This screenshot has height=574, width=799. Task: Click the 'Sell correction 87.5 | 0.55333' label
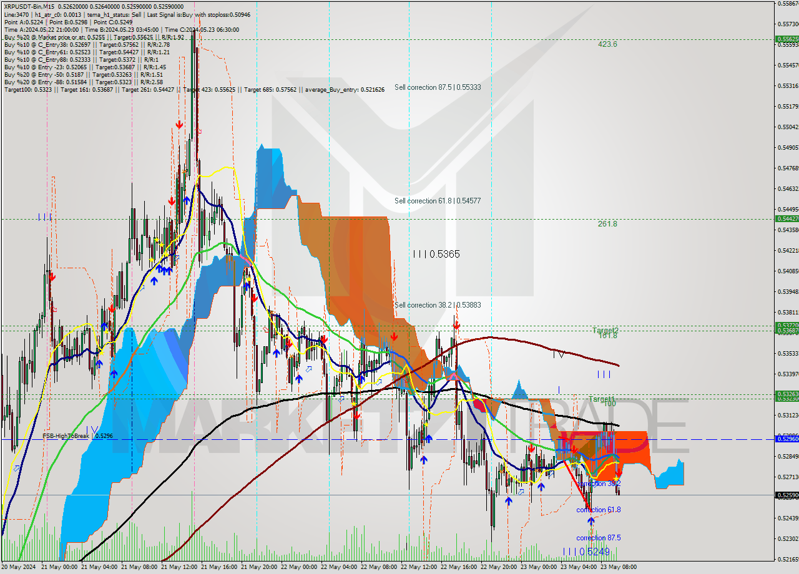(x=438, y=87)
